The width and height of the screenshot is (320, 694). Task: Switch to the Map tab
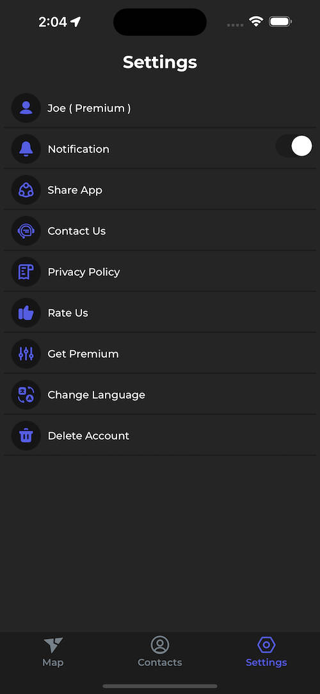pos(53,652)
